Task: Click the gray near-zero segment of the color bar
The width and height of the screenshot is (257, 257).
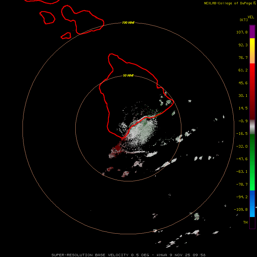Action: 252,127
